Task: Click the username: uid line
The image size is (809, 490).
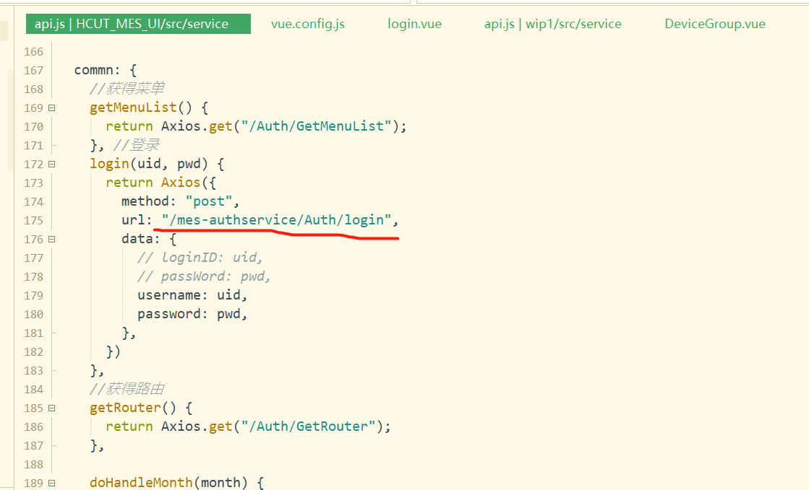Action: click(x=192, y=295)
